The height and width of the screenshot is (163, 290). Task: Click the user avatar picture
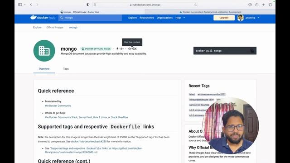241,18
